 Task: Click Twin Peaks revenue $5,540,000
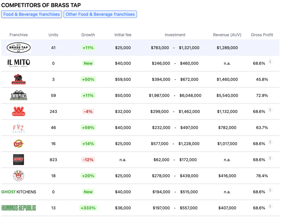[227, 95]
